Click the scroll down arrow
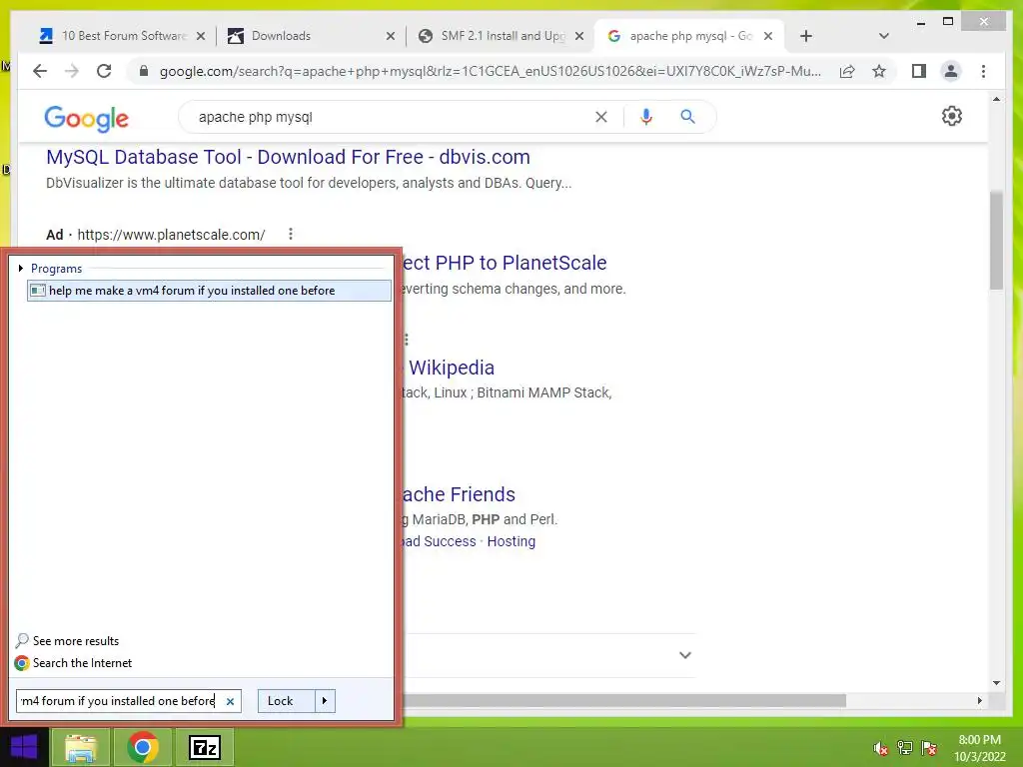Image resolution: width=1023 pixels, height=767 pixels. click(996, 683)
